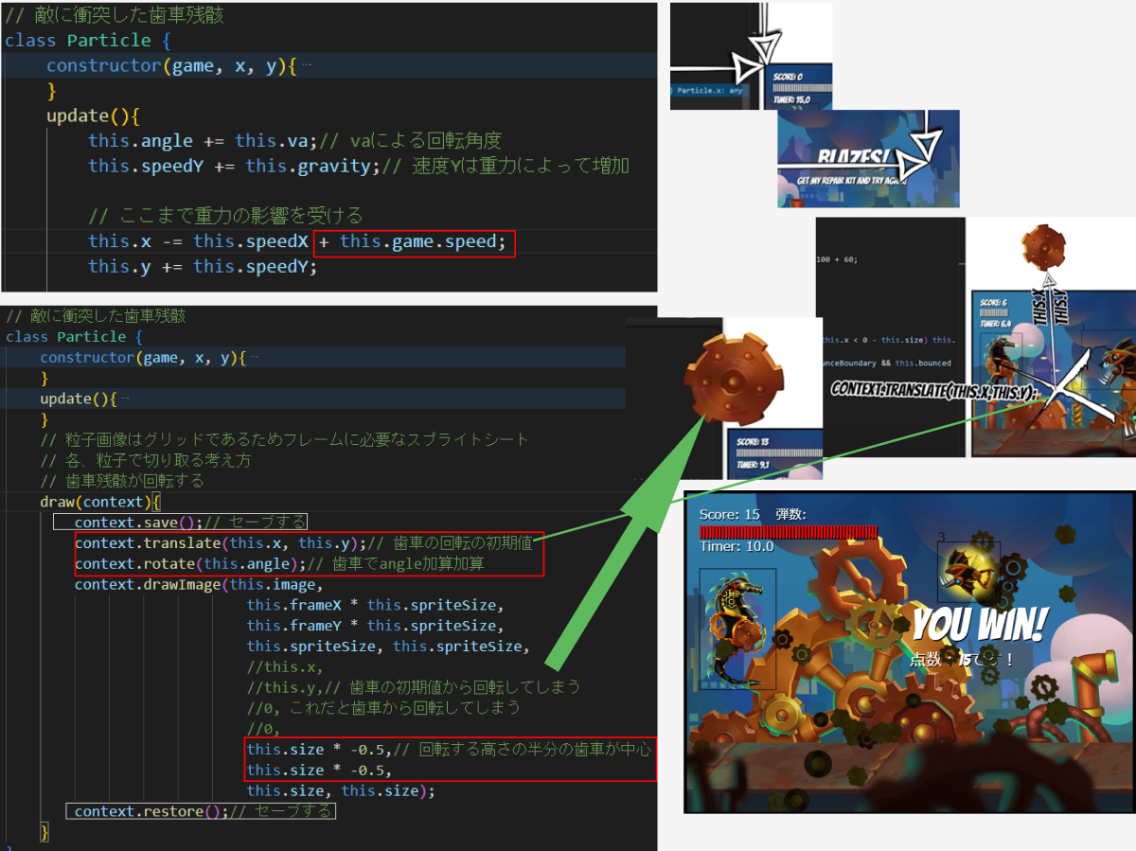
Task: Click 'Score: 15' in the game screenshot
Action: click(730, 514)
